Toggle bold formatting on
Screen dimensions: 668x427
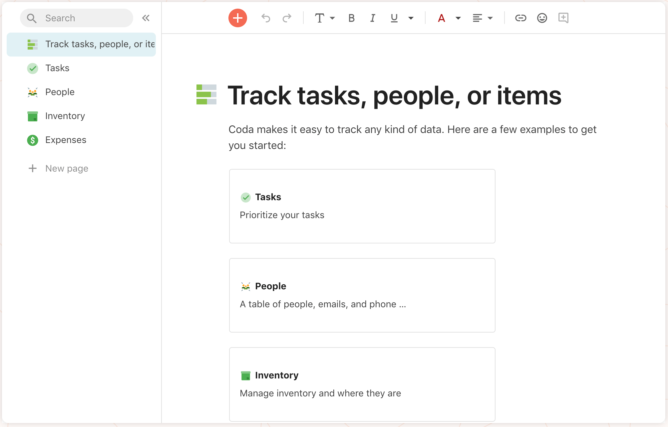(x=351, y=18)
